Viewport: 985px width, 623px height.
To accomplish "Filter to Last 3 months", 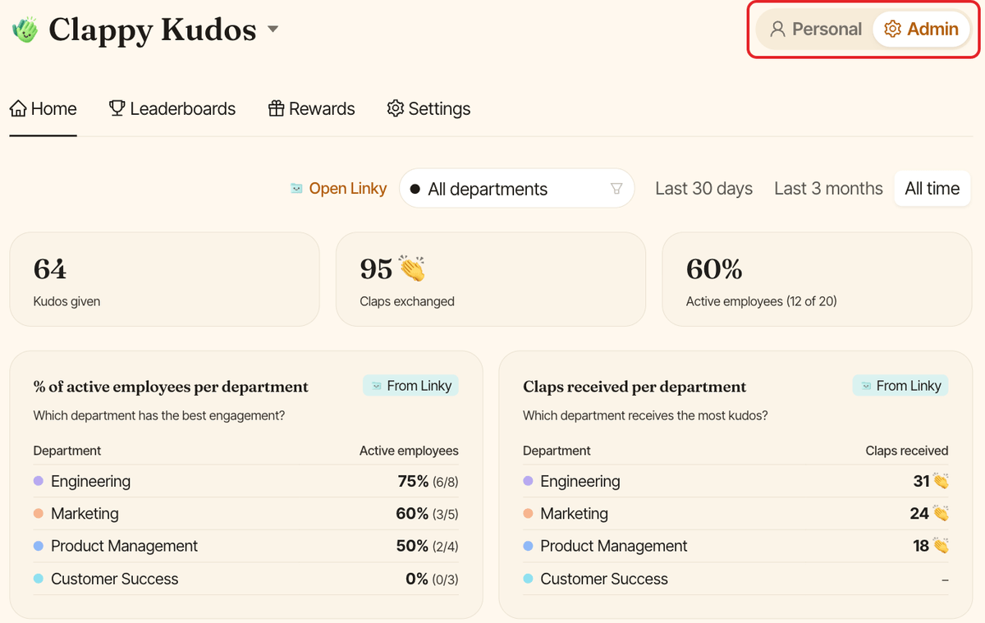I will click(x=828, y=189).
